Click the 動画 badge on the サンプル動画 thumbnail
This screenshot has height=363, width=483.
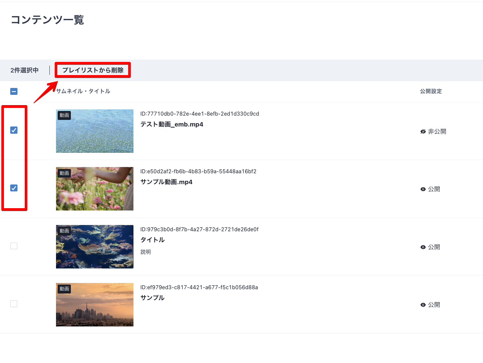[x=64, y=173]
